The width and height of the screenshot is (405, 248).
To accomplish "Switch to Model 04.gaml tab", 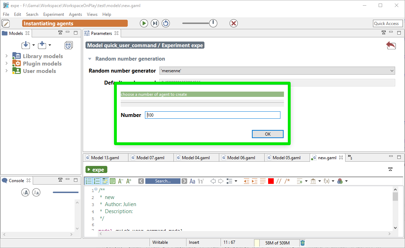I will 196,157.
